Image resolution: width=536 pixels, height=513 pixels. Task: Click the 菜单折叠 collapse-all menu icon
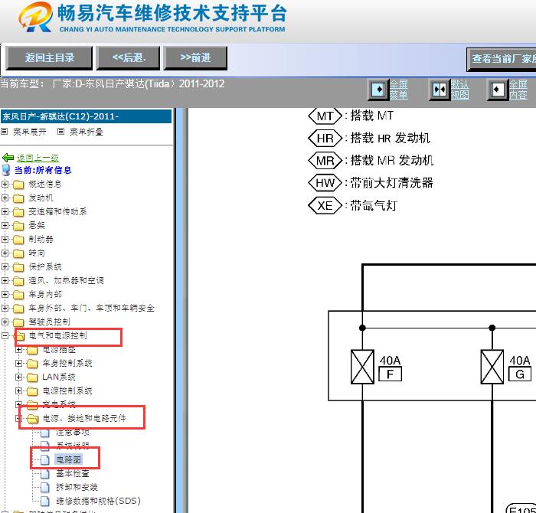(x=60, y=131)
